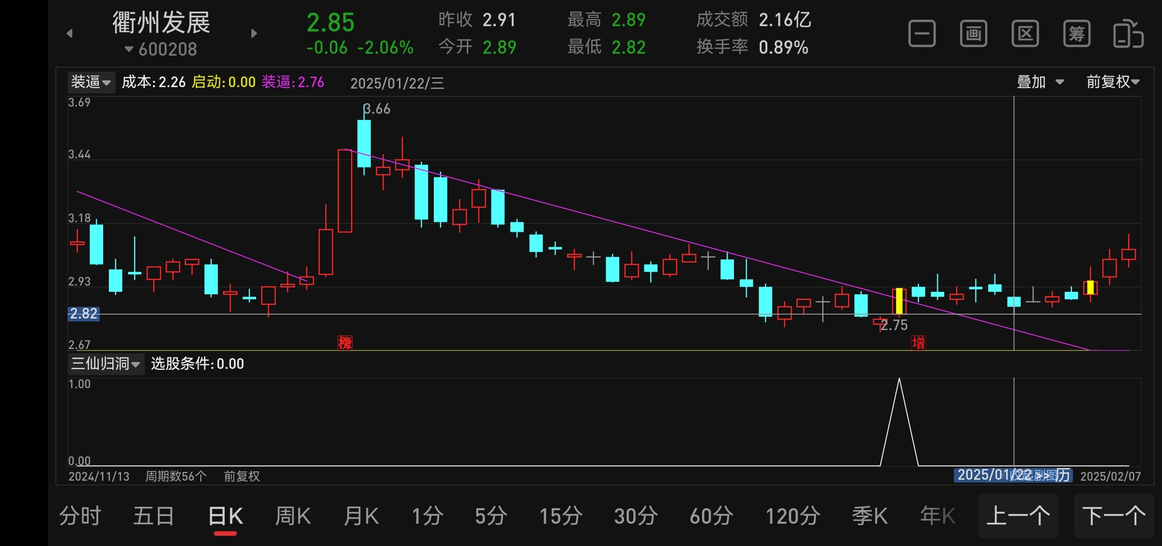Switch to the 周K weekly tab
This screenshot has height=546, width=1162.
click(292, 516)
